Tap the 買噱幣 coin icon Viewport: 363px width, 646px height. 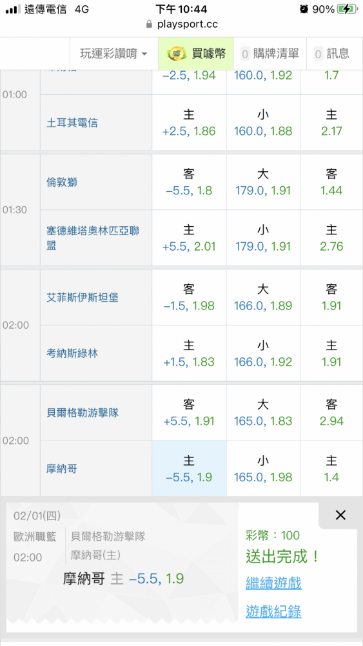(177, 54)
